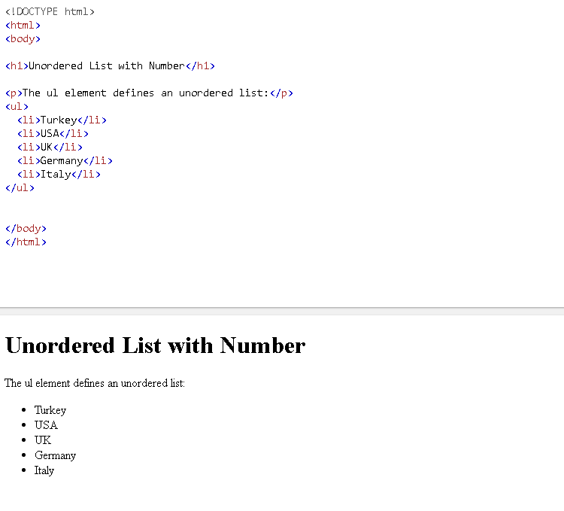Click the opening <ul> tag line
The width and height of the screenshot is (564, 511).
point(17,107)
